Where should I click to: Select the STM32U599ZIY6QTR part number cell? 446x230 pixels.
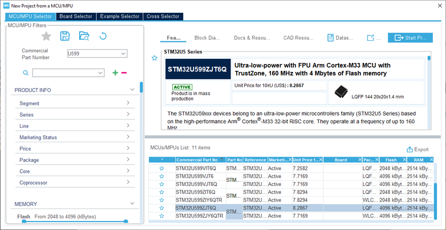tap(201, 200)
